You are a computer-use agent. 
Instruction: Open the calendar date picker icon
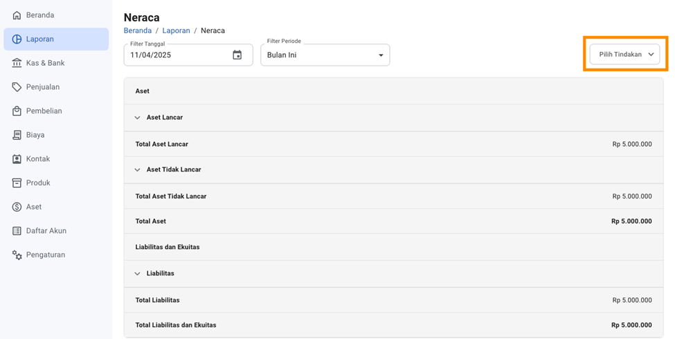tap(237, 55)
